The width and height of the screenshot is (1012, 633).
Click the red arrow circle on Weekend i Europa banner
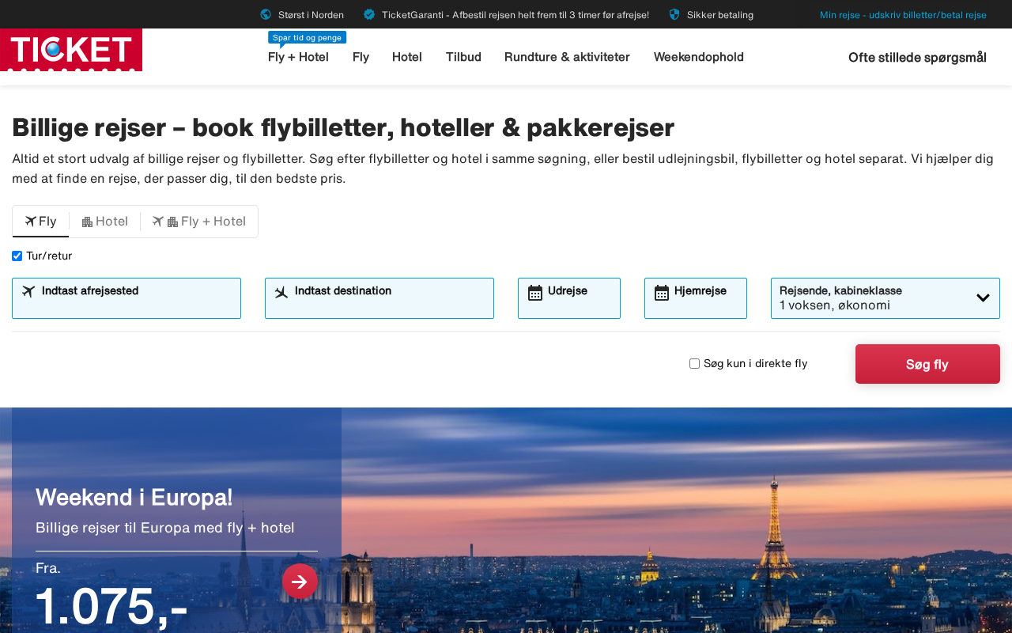(x=300, y=582)
